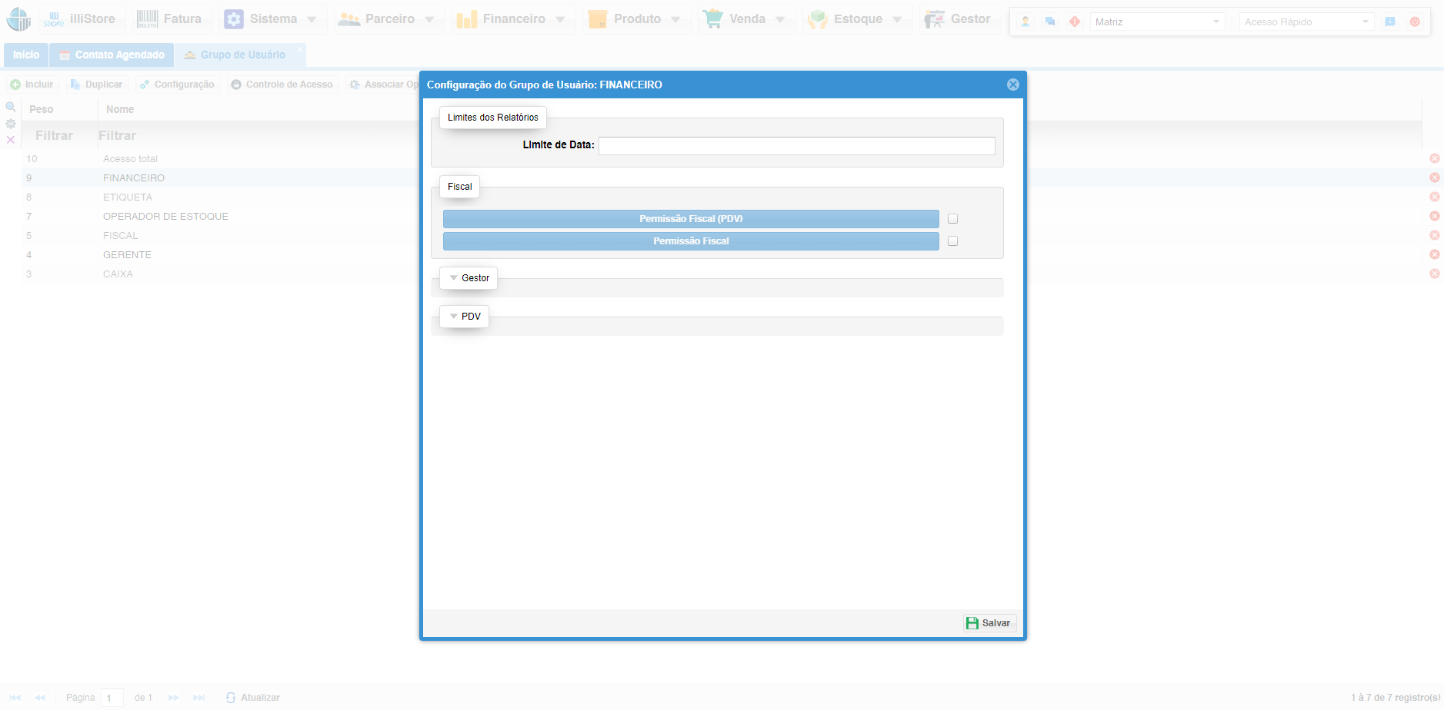Open the Financeiro menu
The image size is (1444, 710).
[512, 19]
